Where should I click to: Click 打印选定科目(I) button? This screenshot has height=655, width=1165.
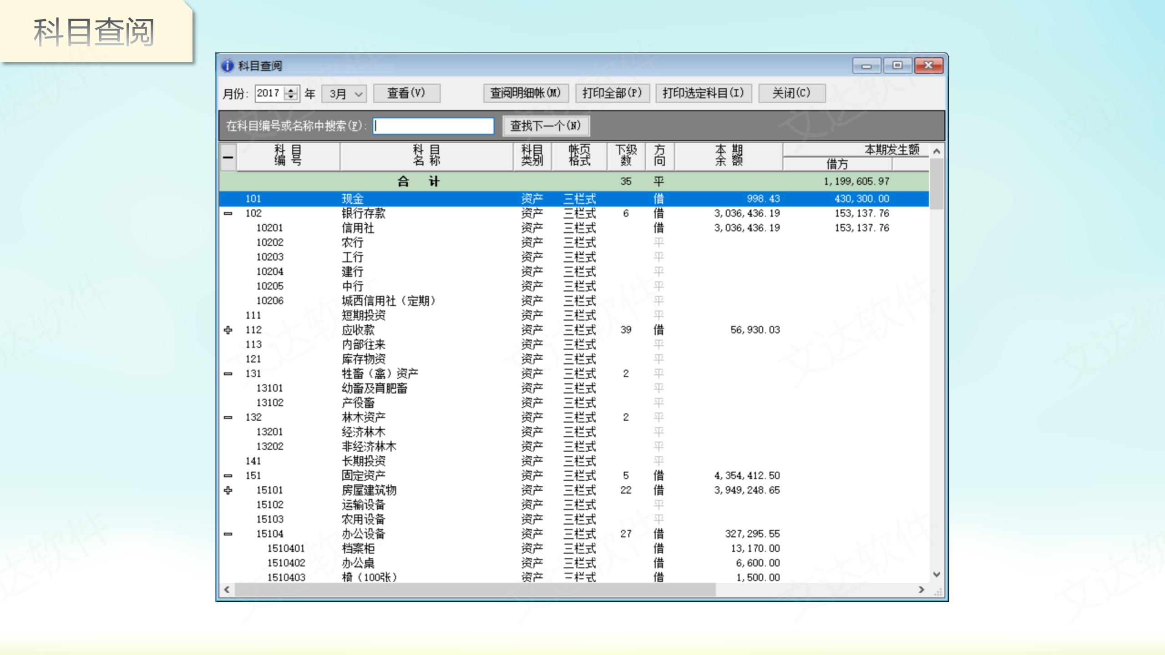tap(703, 93)
